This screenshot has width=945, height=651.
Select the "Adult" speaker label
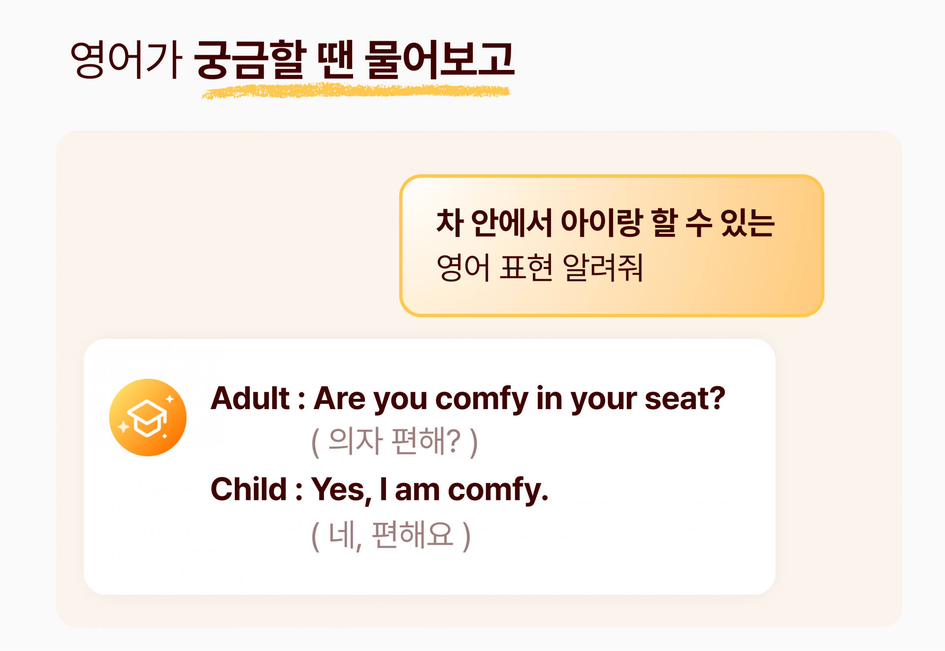click(250, 398)
